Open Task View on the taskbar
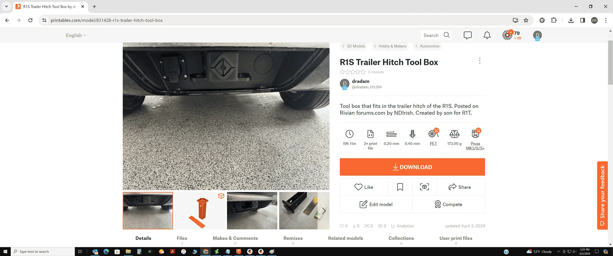 [80, 251]
